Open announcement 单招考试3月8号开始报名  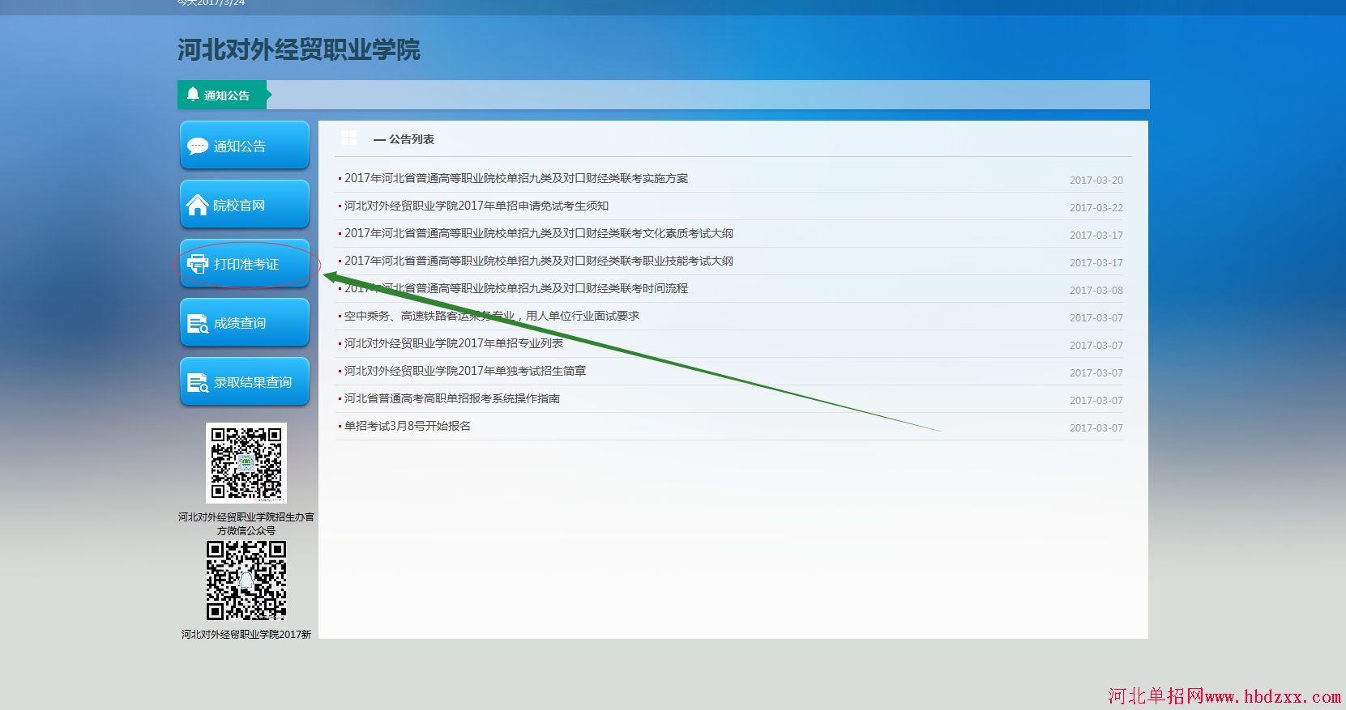click(x=408, y=426)
